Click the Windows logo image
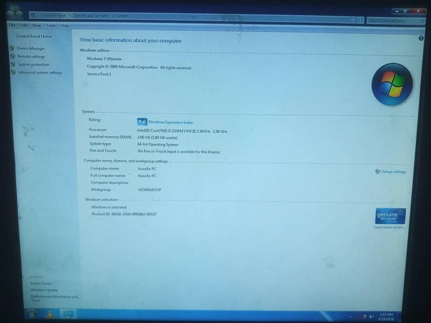Screen dimensions: 431x323 [392, 85]
